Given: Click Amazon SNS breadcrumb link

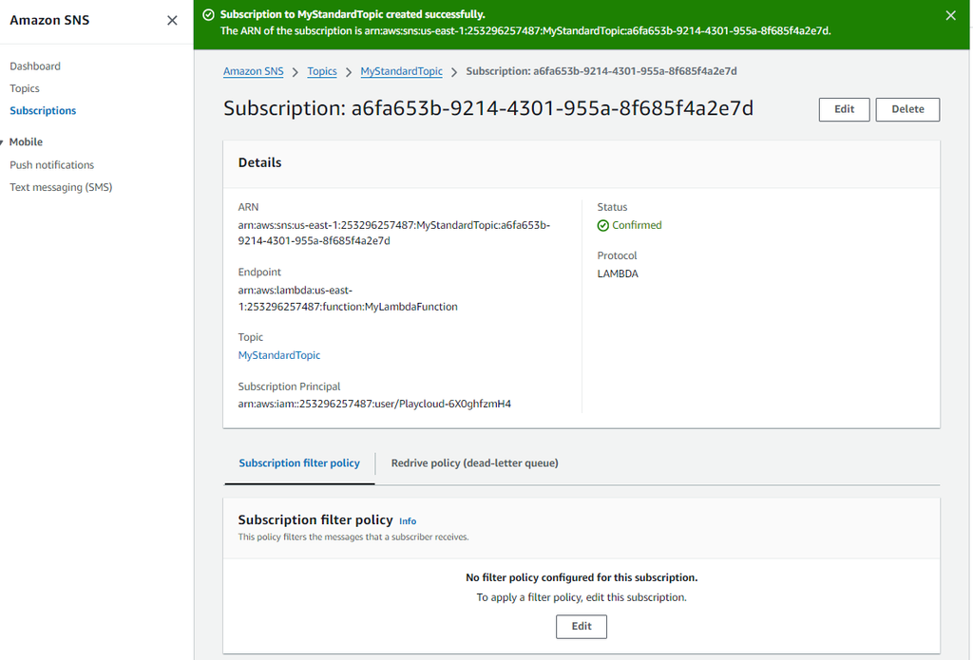Looking at the screenshot, I should pos(252,72).
